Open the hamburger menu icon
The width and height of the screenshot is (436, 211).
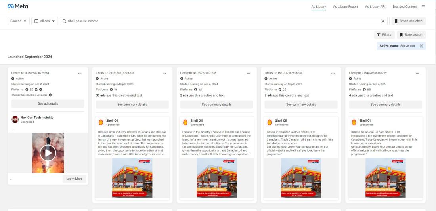click(x=423, y=7)
